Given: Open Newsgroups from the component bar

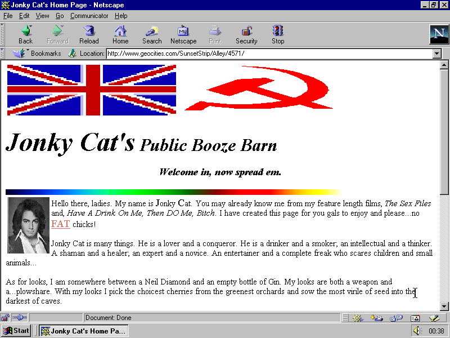Looking at the screenshot, I should click(396, 318).
